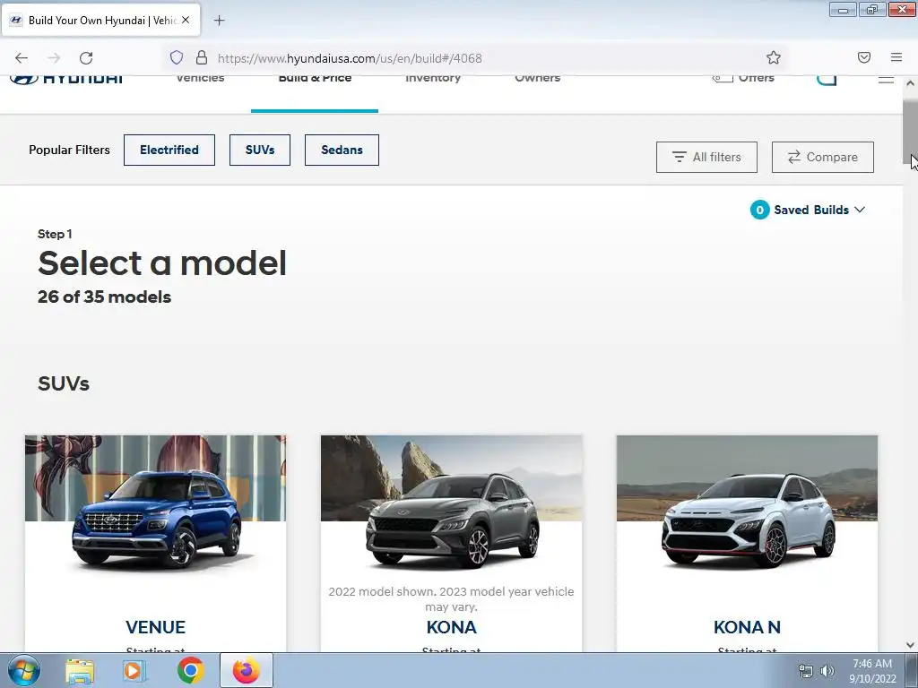Click the Show desktop strip in taskbar

912,670
